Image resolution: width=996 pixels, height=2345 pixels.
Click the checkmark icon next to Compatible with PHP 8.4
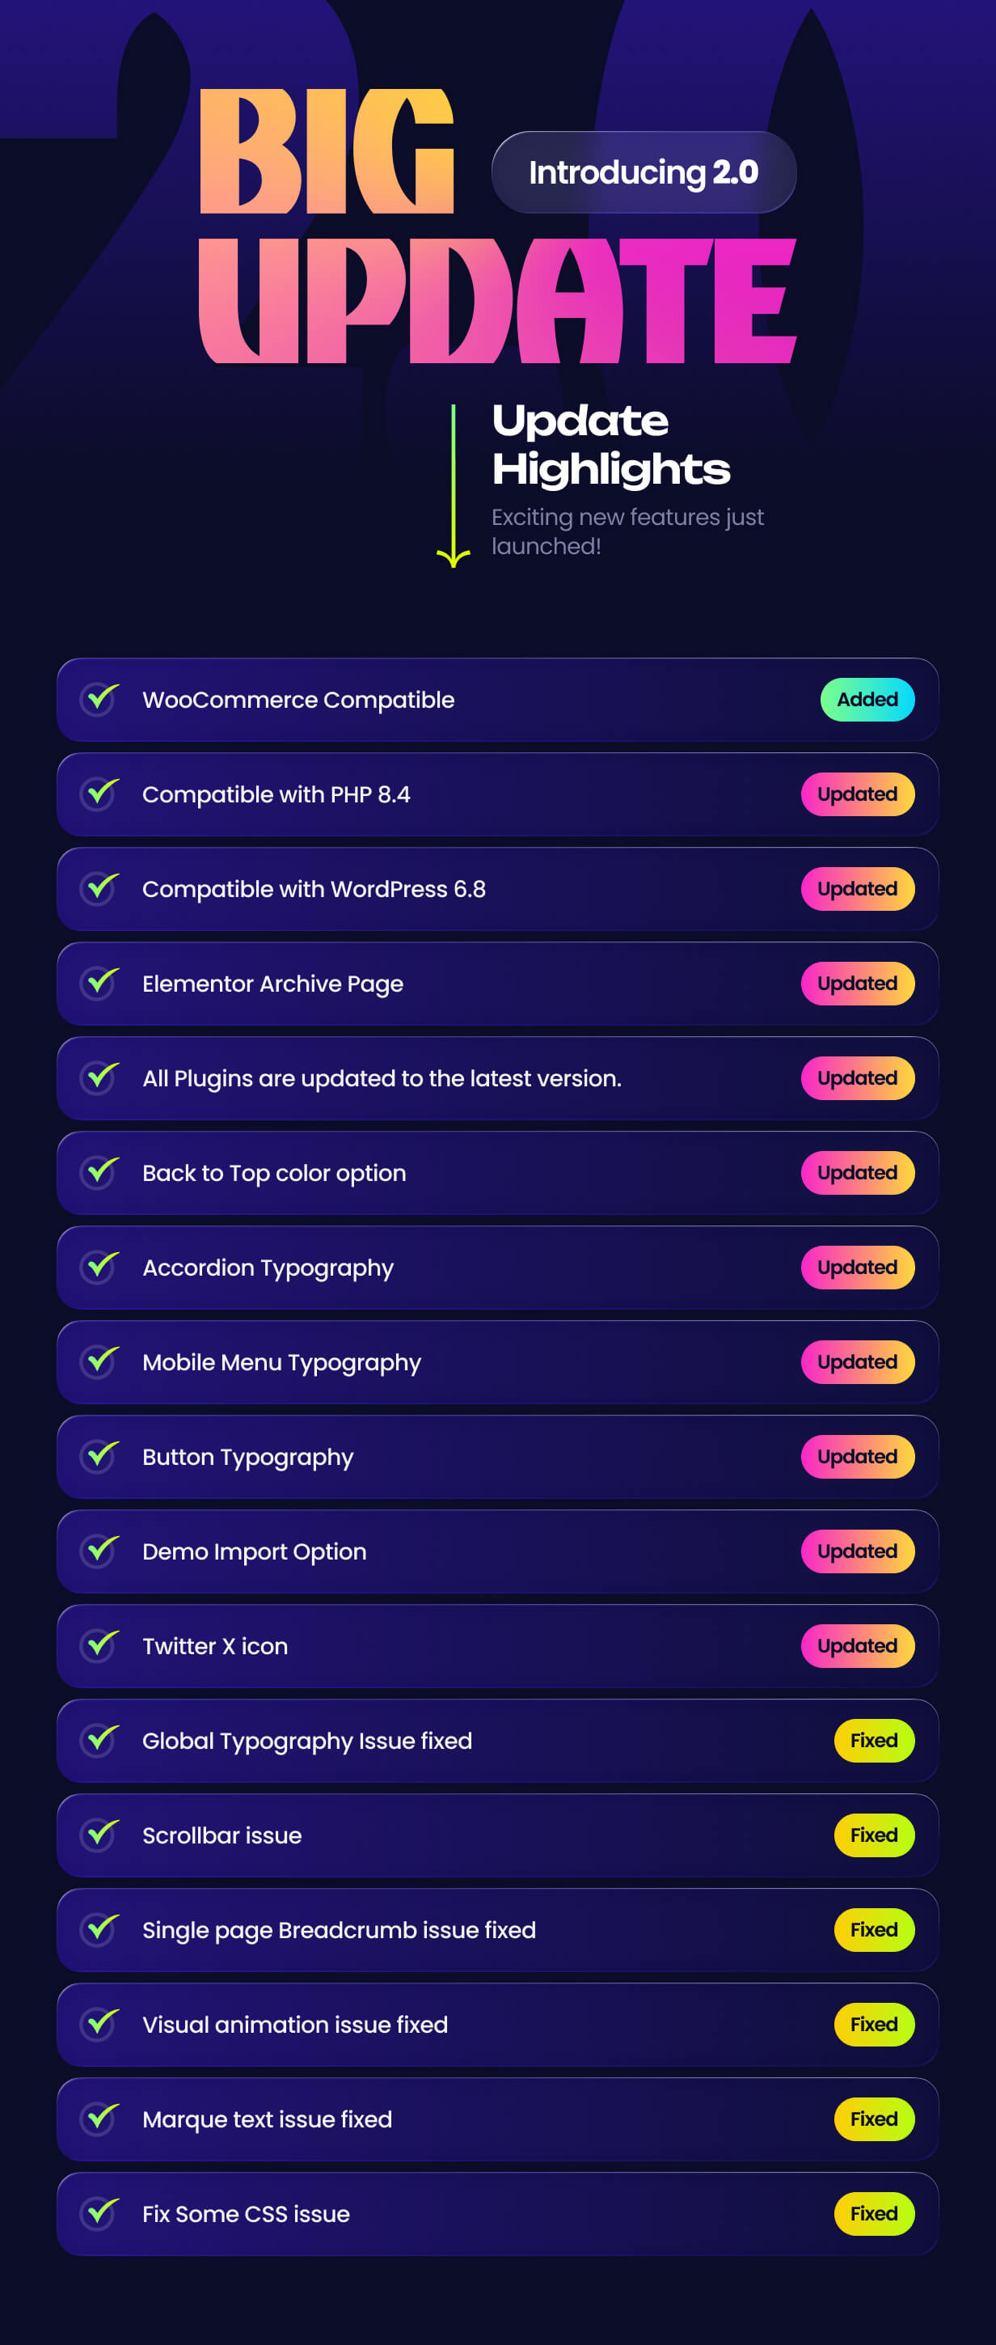click(99, 794)
